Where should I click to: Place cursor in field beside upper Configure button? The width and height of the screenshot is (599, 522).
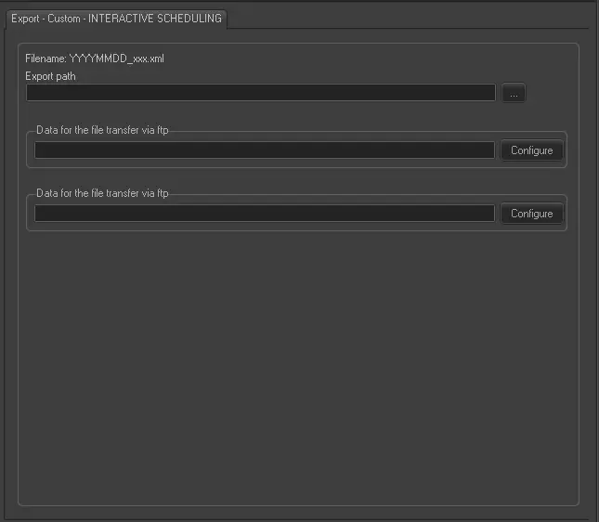pos(265,150)
